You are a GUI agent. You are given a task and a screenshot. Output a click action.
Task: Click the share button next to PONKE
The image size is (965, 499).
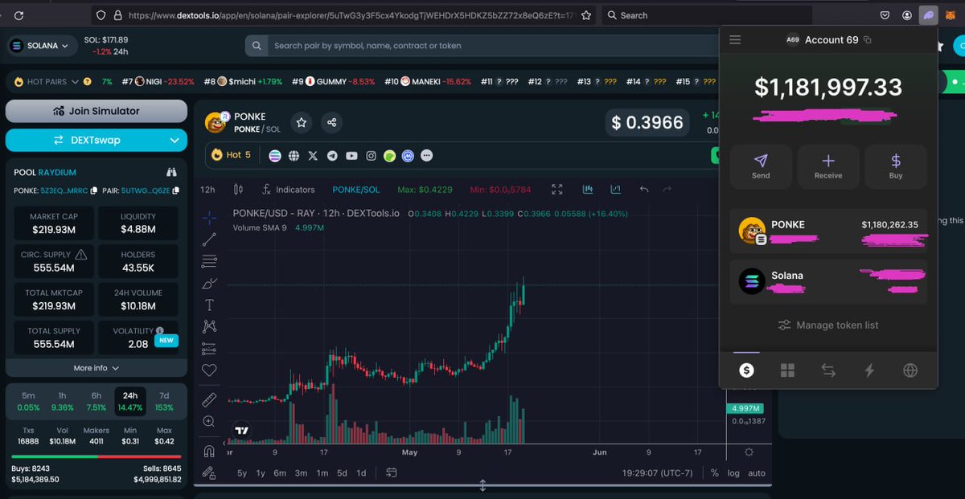pyautogui.click(x=331, y=123)
